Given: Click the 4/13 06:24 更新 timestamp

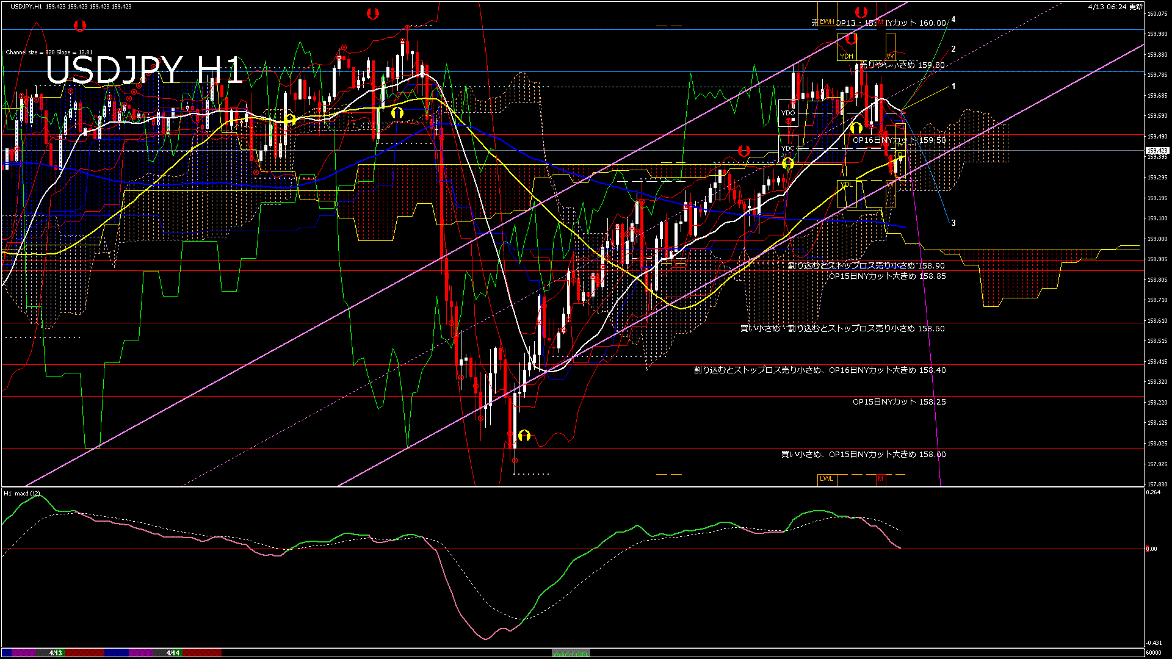Looking at the screenshot, I should (x=1115, y=7).
